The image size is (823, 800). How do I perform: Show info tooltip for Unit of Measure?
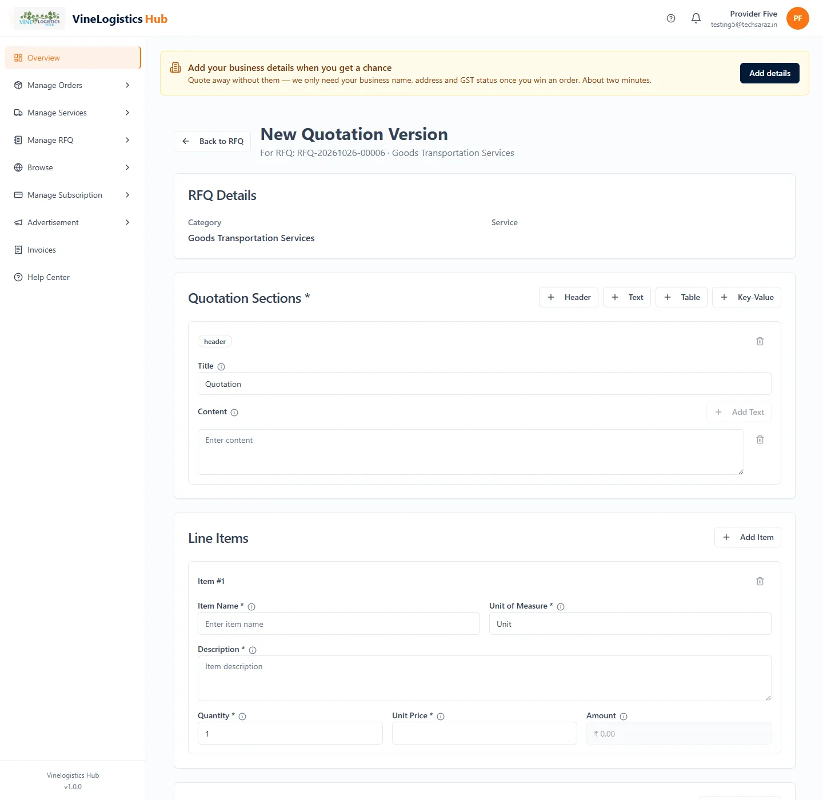click(561, 607)
